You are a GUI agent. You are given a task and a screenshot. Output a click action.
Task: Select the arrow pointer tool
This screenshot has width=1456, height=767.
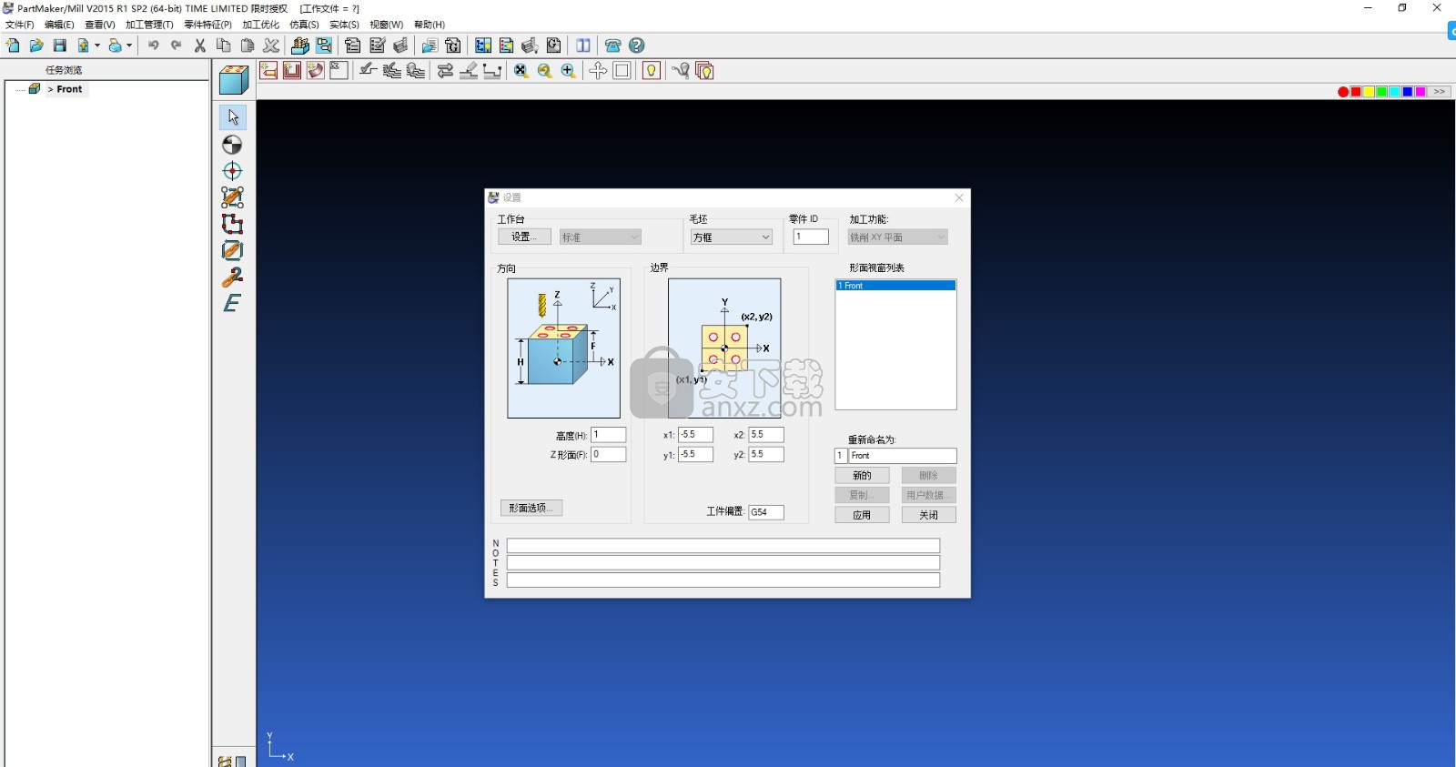[x=233, y=117]
